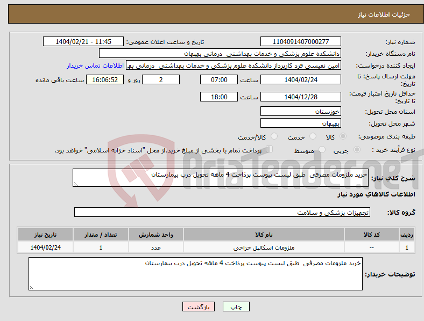This screenshot has width=424, height=321.
Task: Click the نام دستگاه خریدار field
Action: (x=220, y=53)
